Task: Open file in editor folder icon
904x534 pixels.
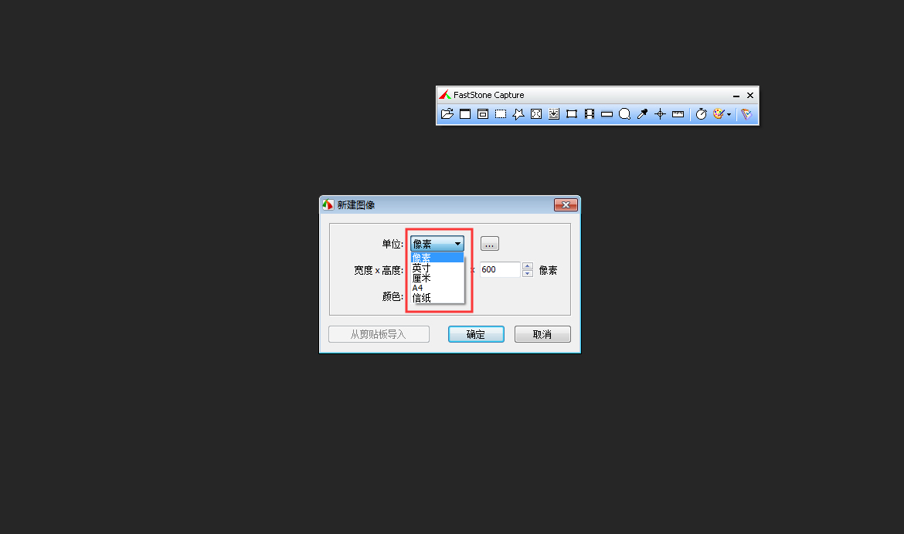Action: point(447,114)
